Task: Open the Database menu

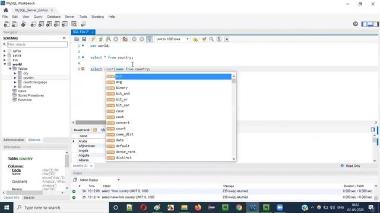Action: point(54,17)
